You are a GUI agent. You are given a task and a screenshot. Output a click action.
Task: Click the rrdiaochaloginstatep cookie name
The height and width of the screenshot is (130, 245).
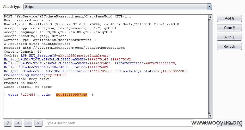click(x=25, y=75)
